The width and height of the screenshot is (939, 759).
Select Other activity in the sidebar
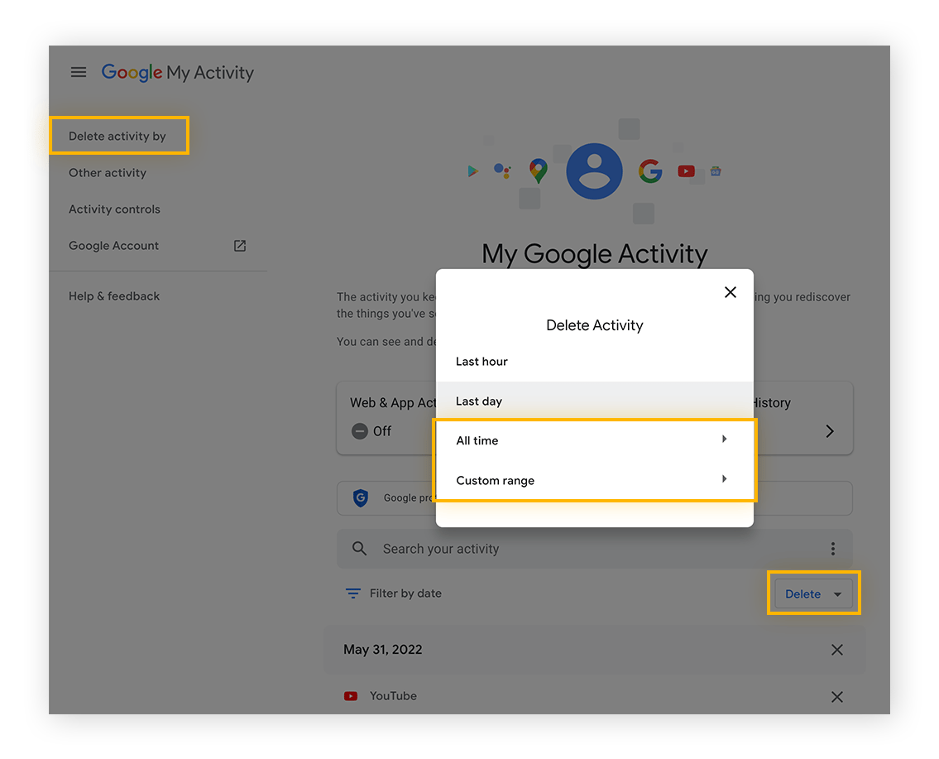(x=108, y=172)
